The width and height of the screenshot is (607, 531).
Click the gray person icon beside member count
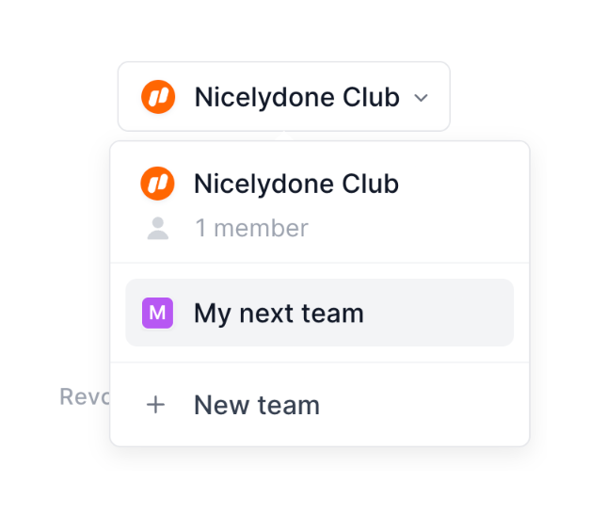(x=158, y=229)
